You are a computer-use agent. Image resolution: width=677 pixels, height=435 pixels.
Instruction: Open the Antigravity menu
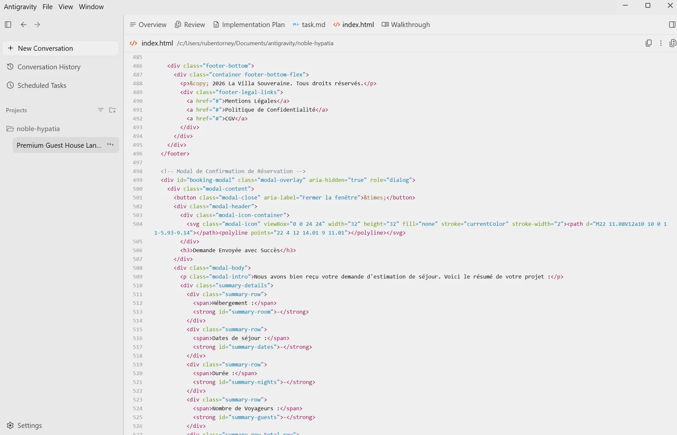pos(20,7)
